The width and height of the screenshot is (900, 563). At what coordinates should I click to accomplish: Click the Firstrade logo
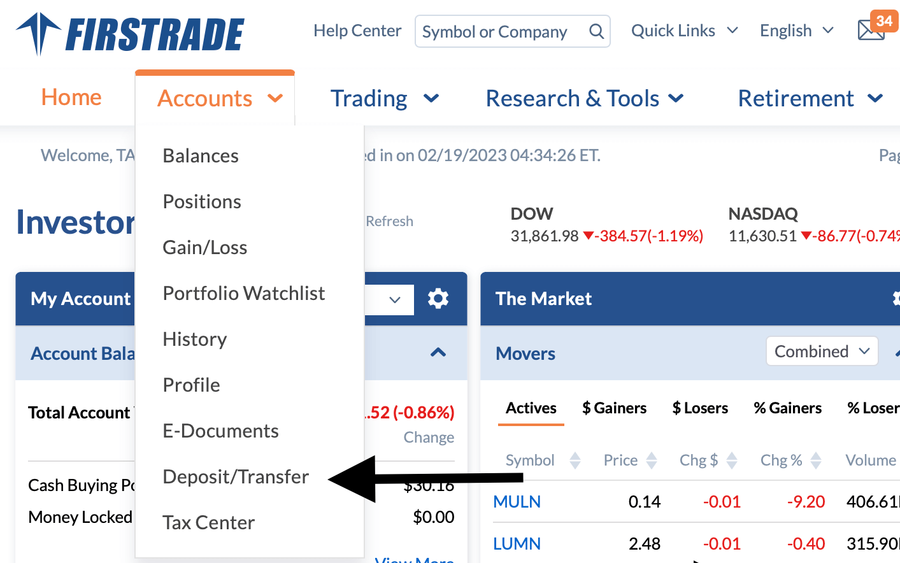tap(131, 33)
